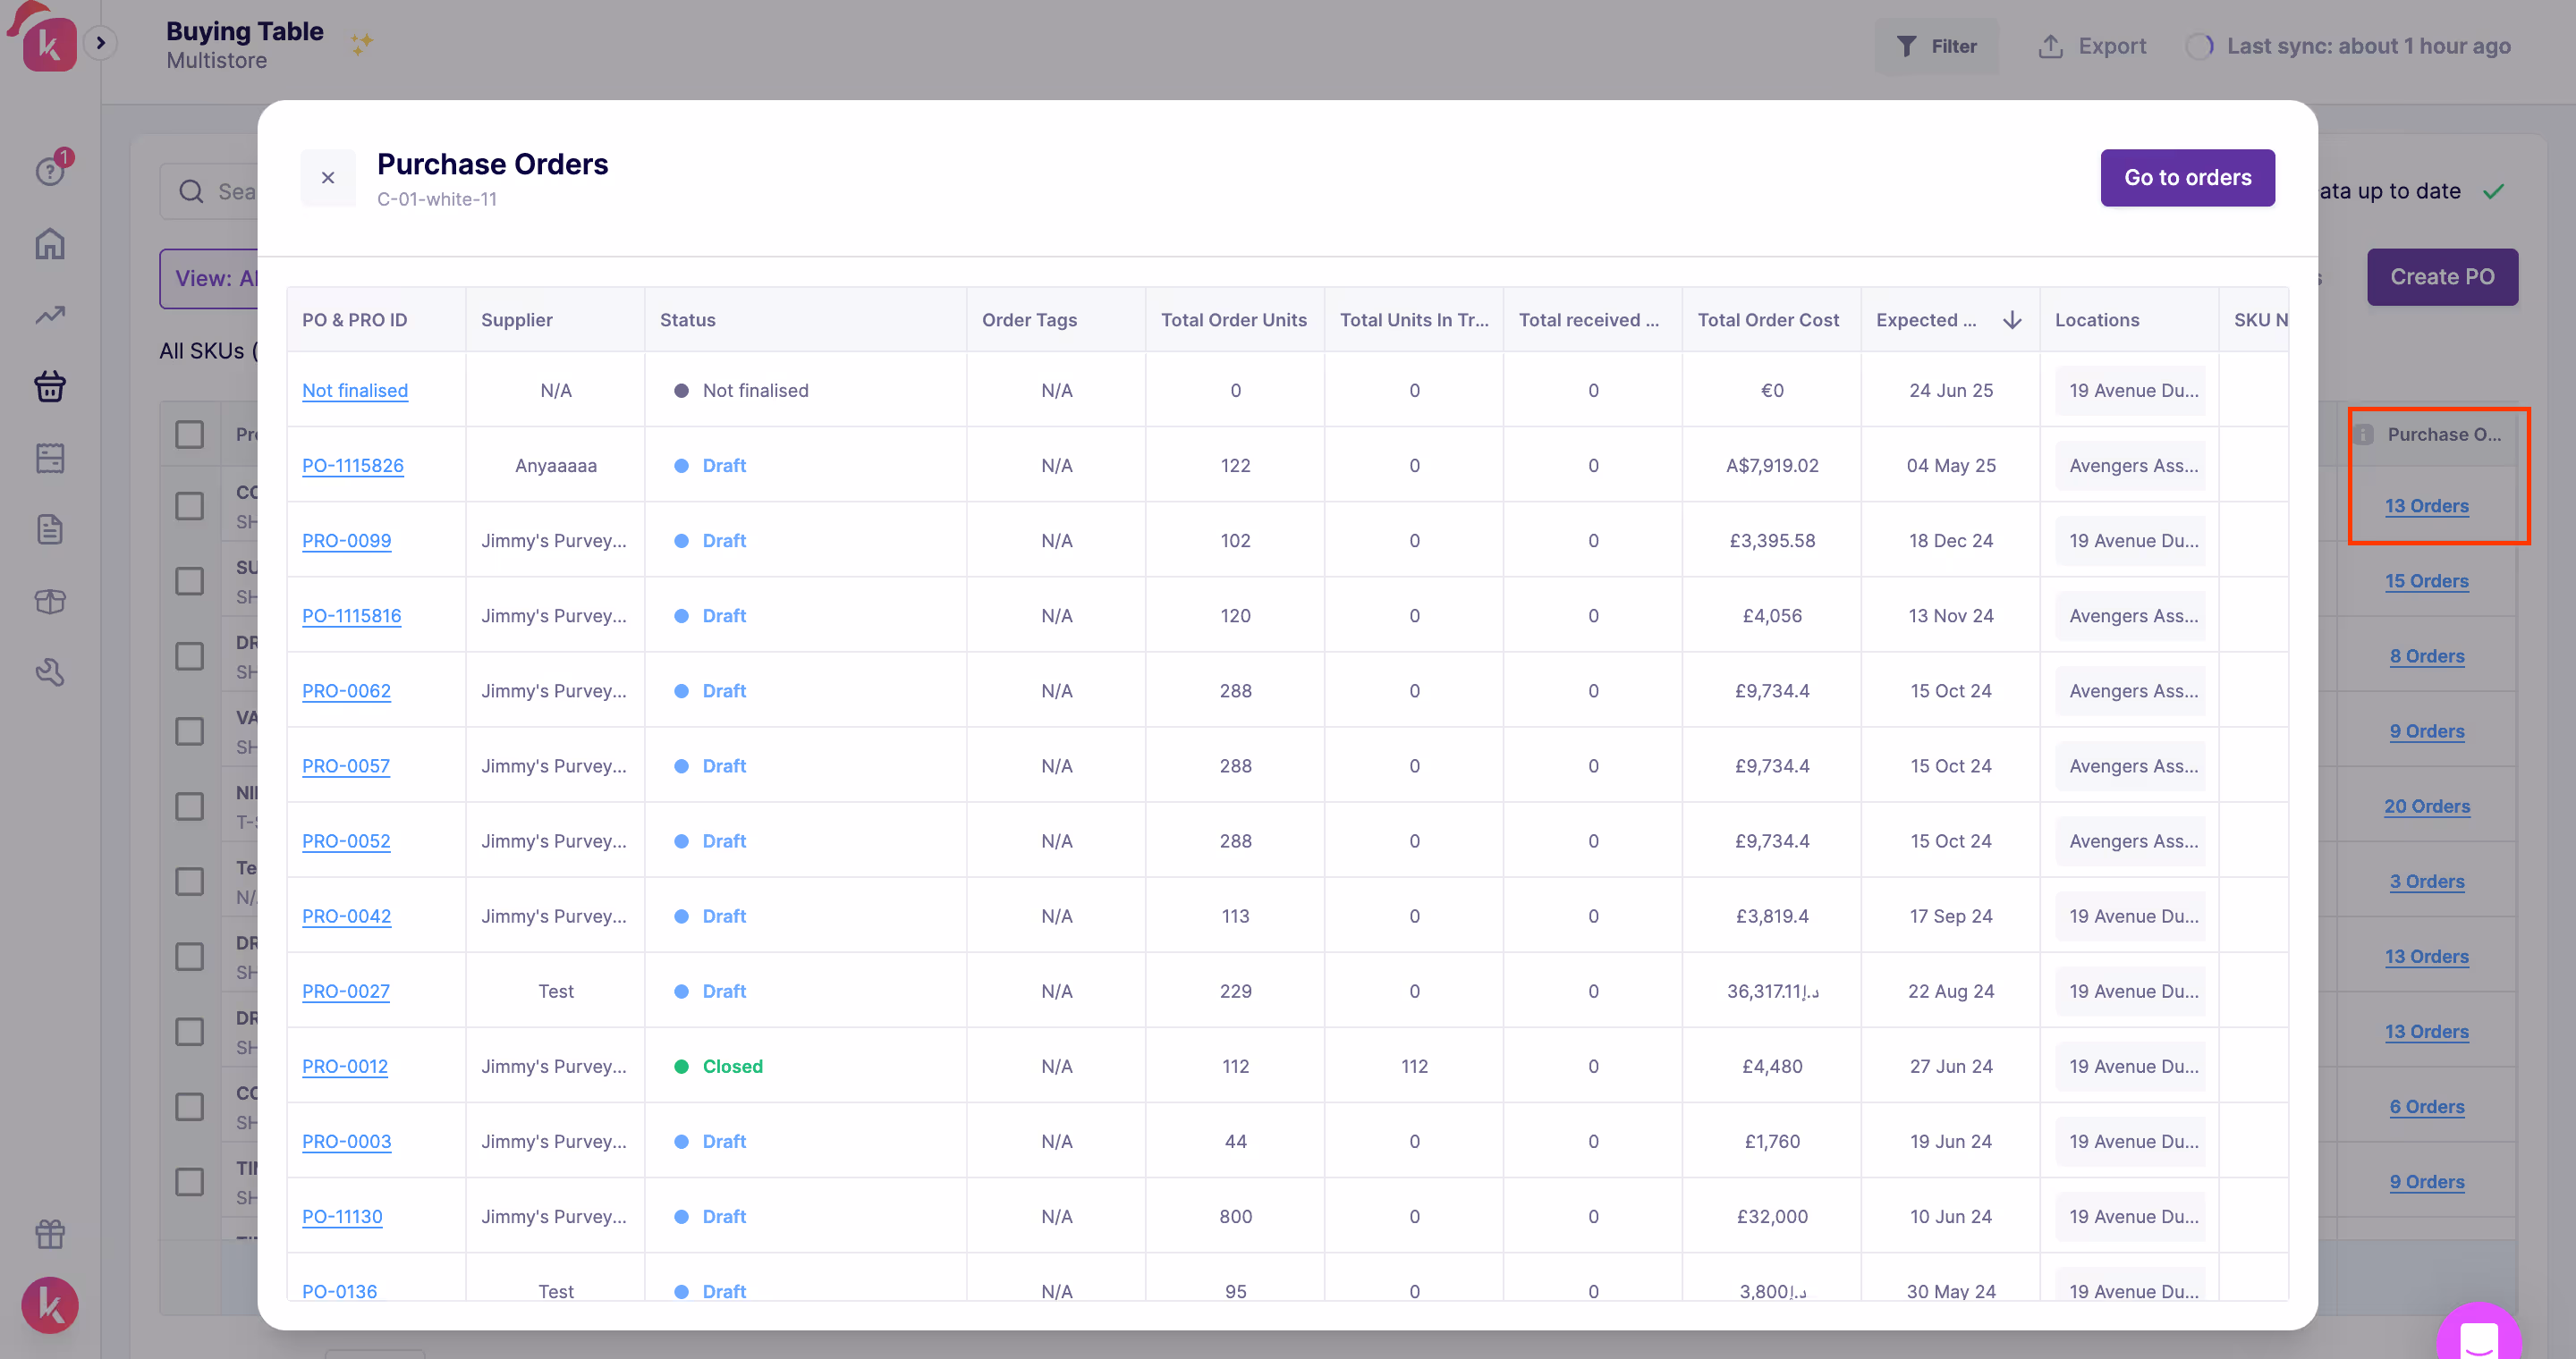Click the Go to orders button
The image size is (2576, 1359).
click(x=2187, y=178)
